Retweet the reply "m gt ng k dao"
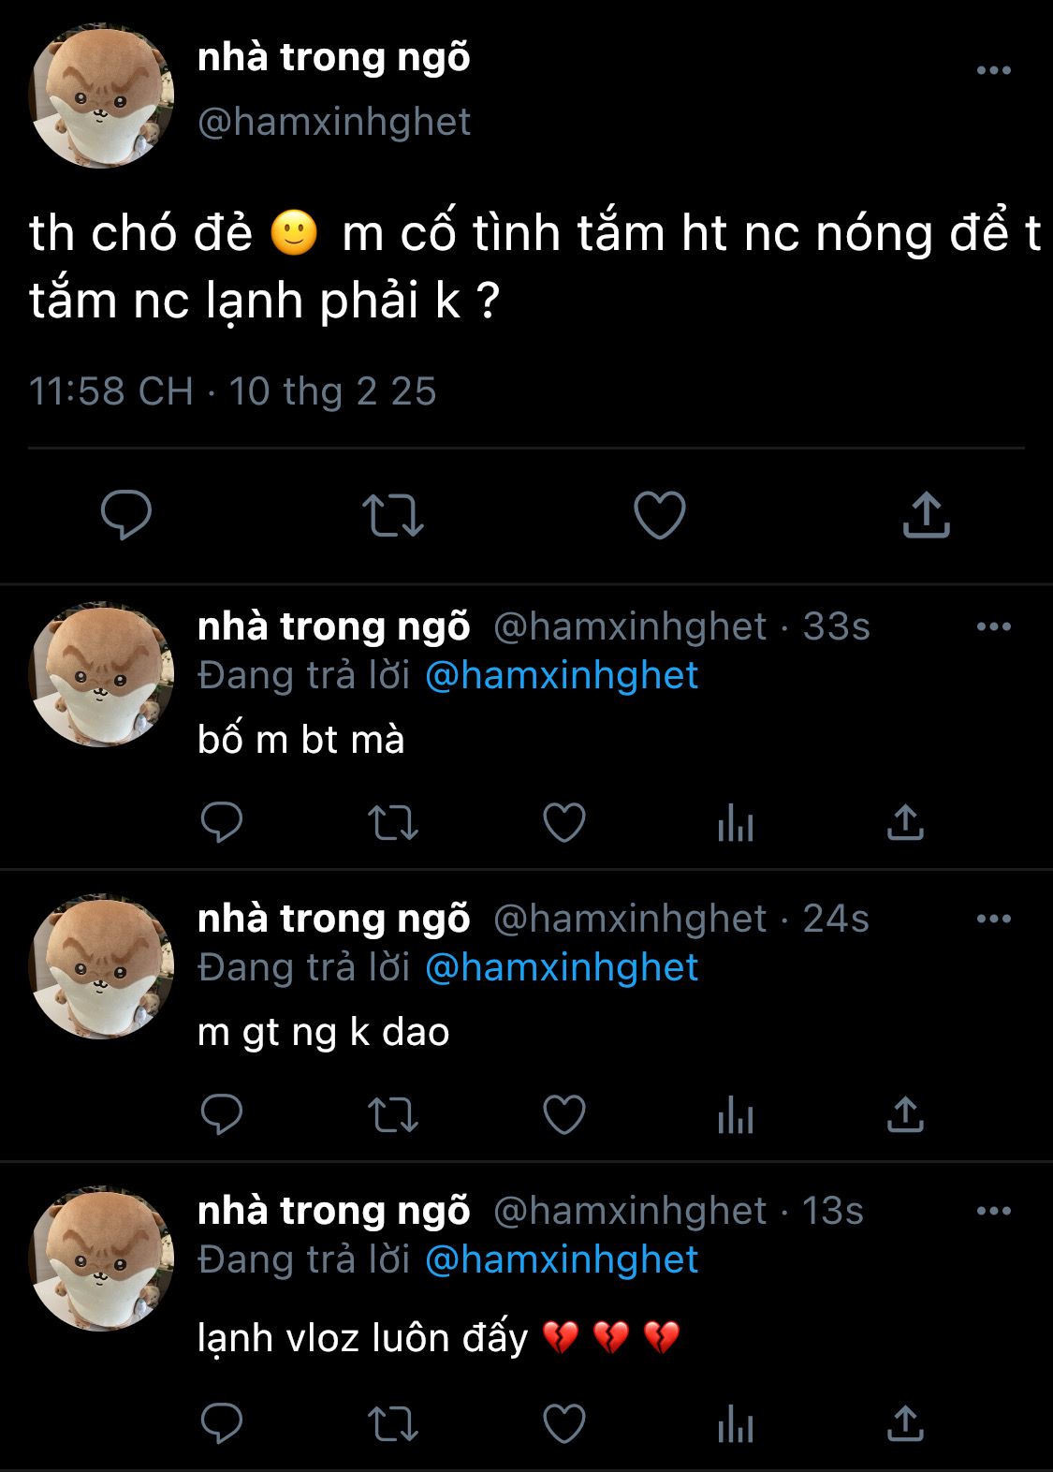The image size is (1053, 1472). coord(393,1115)
